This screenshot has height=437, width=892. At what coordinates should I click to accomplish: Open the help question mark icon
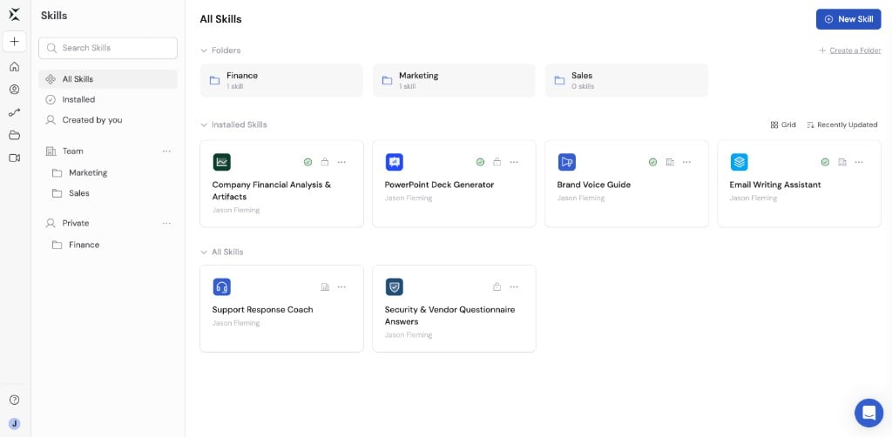(15, 400)
